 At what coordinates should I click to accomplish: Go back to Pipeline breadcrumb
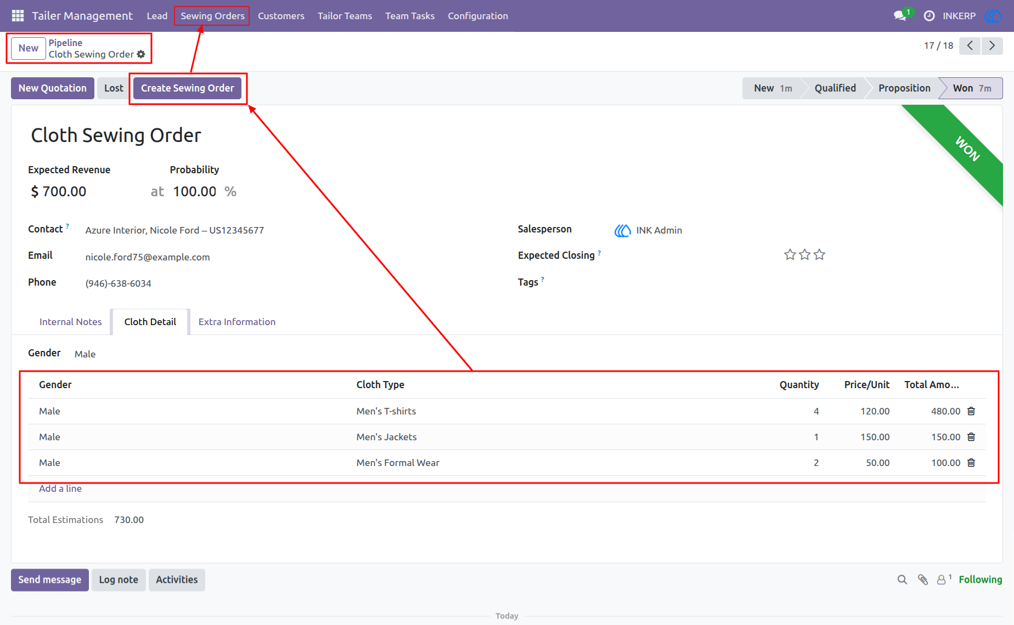tap(65, 43)
